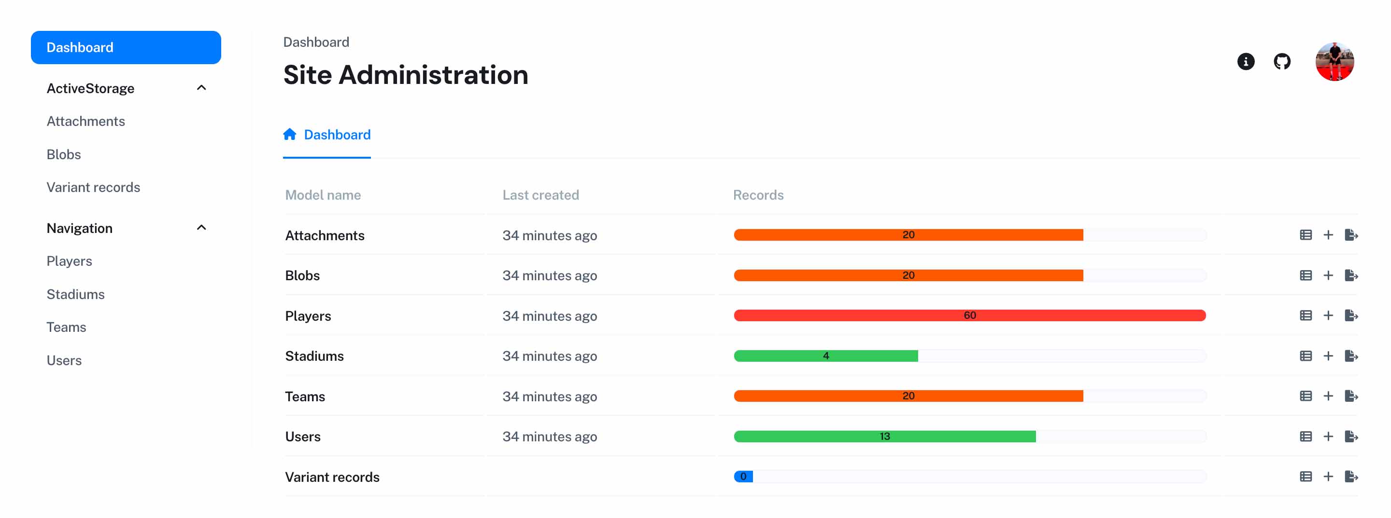Screen dimensions: 1391x518
Task: Click export icon in Players row
Action: (x=1350, y=315)
